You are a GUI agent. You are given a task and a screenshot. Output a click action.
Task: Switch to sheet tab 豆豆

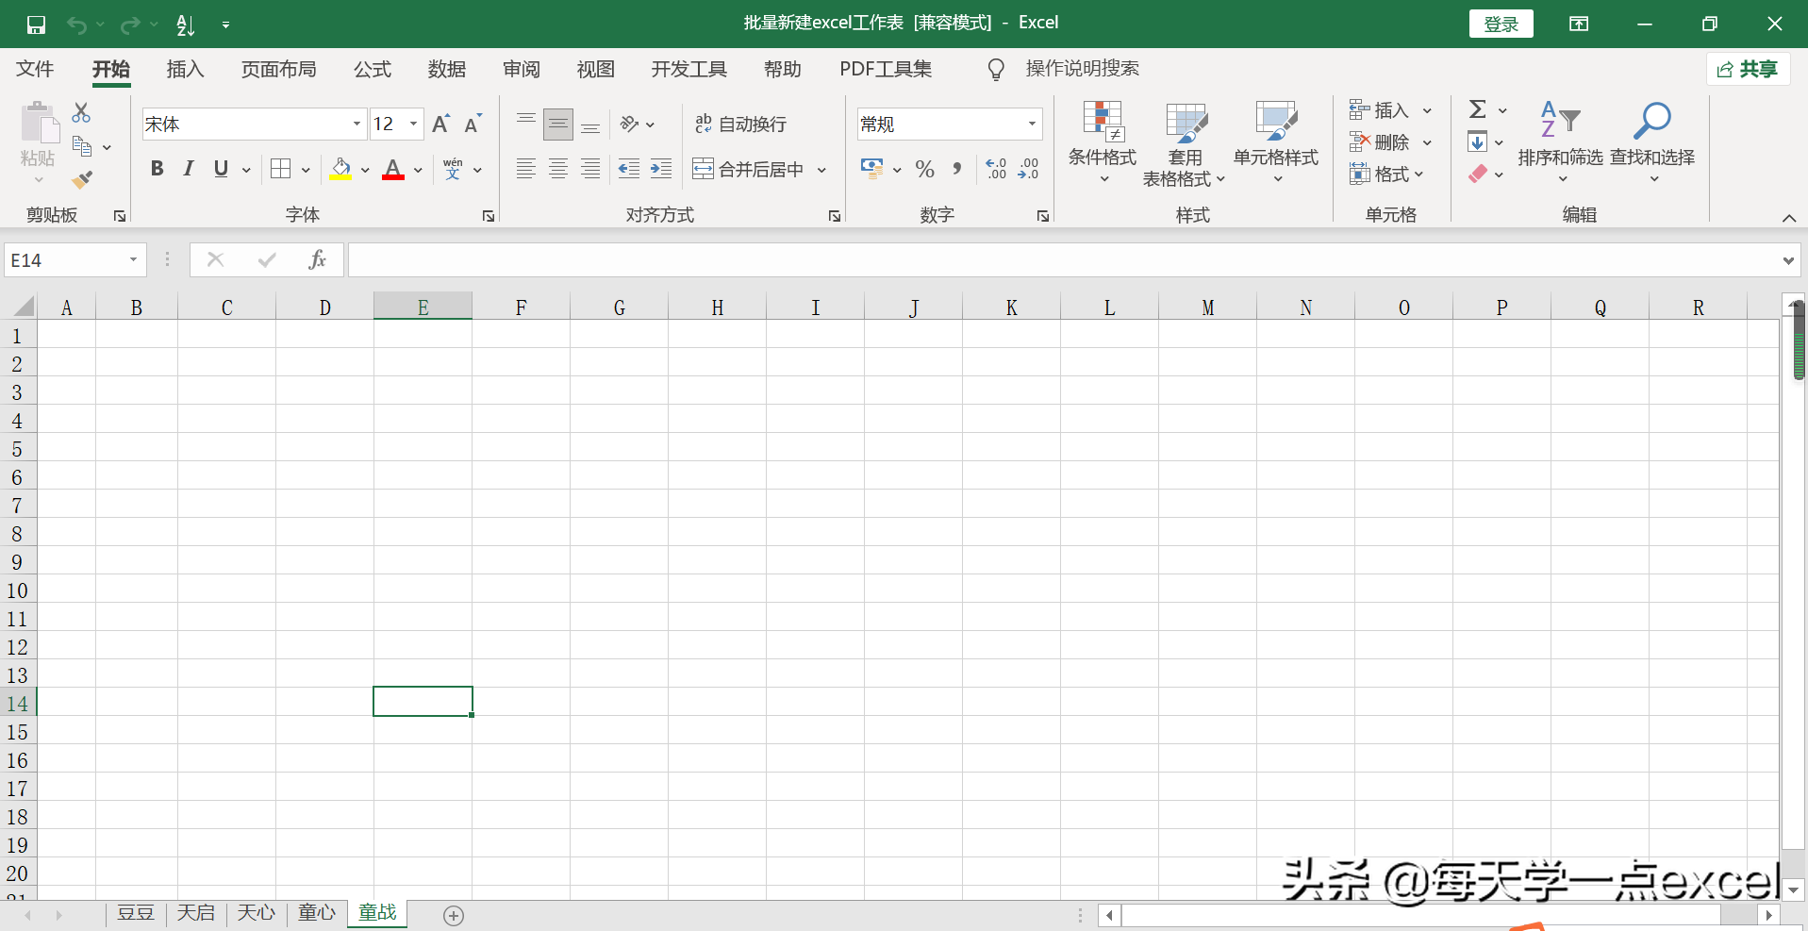click(136, 913)
